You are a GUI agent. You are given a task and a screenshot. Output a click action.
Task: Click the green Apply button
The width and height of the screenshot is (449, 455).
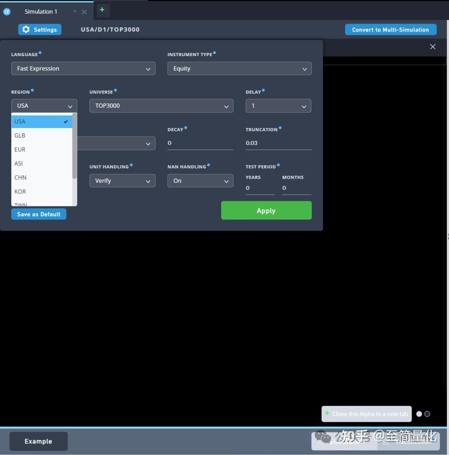click(266, 210)
